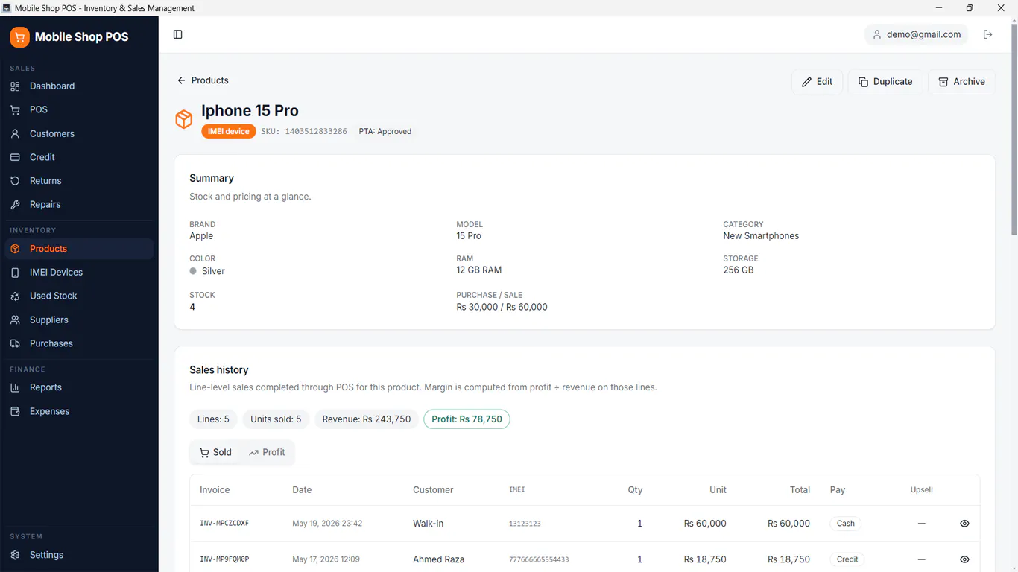
Task: Click the PTA: Approved label
Action: pyautogui.click(x=385, y=131)
